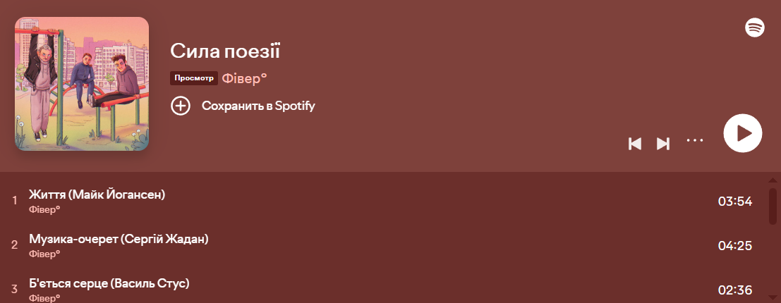
Task: Click the Просмотр preview badge
Action: 194,78
